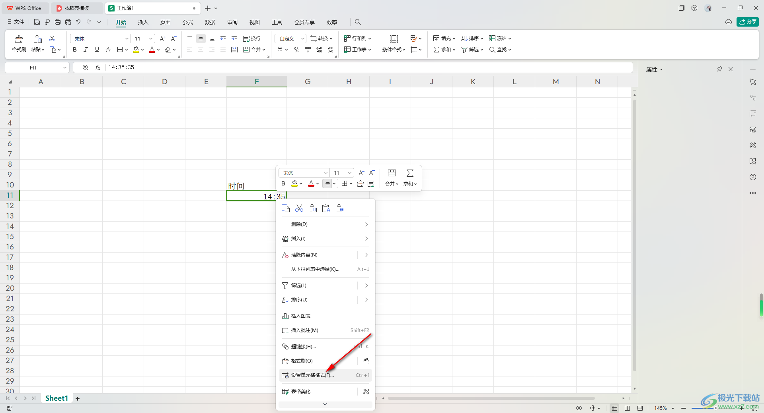764x413 pixels.
Task: Click the search magnifier in the menu bar
Action: [358, 22]
